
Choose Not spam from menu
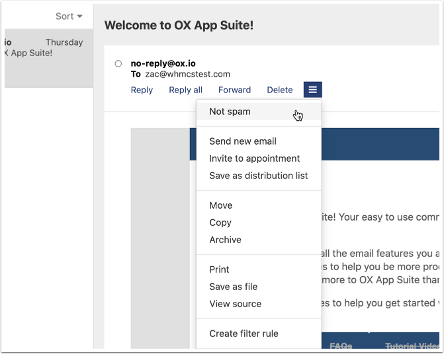[x=259, y=112]
